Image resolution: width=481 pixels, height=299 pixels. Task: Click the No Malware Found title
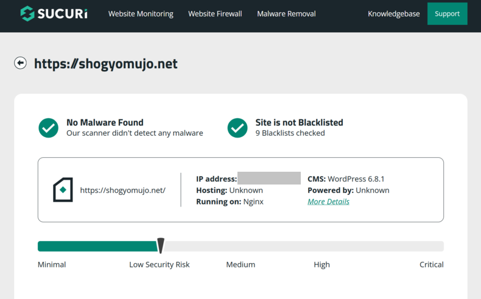click(105, 122)
